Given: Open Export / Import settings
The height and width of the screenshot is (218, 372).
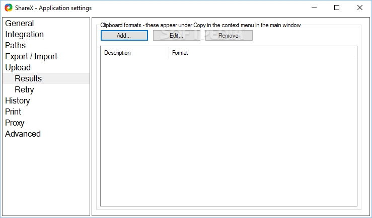Looking at the screenshot, I should point(31,56).
